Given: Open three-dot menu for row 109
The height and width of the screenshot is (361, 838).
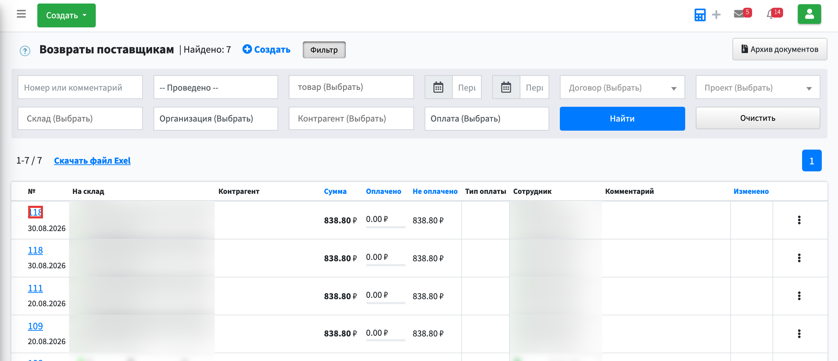Looking at the screenshot, I should (x=799, y=334).
